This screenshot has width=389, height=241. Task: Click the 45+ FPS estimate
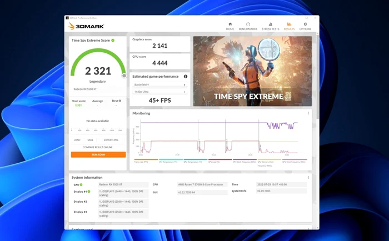pyautogui.click(x=160, y=101)
